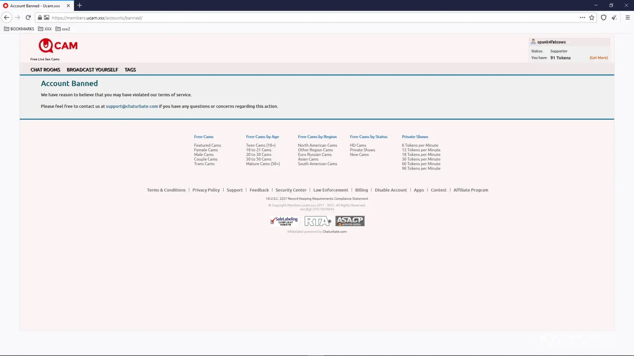Reload the page with the refresh icon
The width and height of the screenshot is (634, 356).
pyautogui.click(x=28, y=17)
